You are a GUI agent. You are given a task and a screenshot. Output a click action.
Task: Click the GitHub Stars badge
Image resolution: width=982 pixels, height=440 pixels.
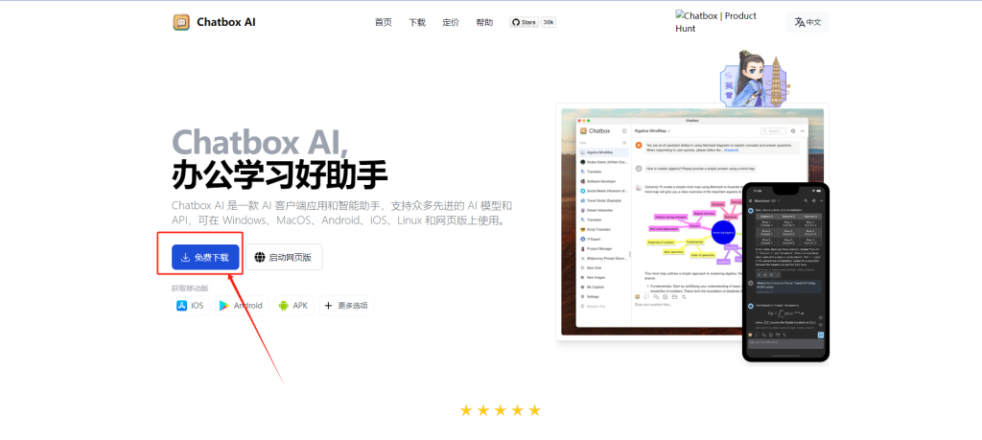coord(525,23)
